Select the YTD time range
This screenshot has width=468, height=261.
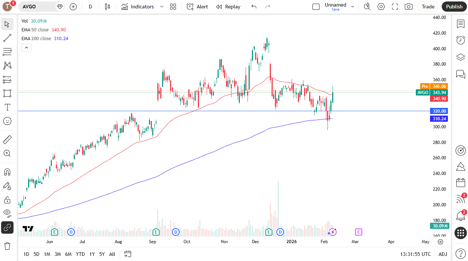[x=80, y=254]
